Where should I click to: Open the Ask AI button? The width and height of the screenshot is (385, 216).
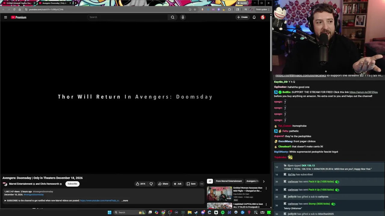coord(177,184)
